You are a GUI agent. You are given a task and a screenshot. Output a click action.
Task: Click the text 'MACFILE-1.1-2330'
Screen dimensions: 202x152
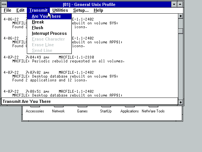tap(76, 57)
